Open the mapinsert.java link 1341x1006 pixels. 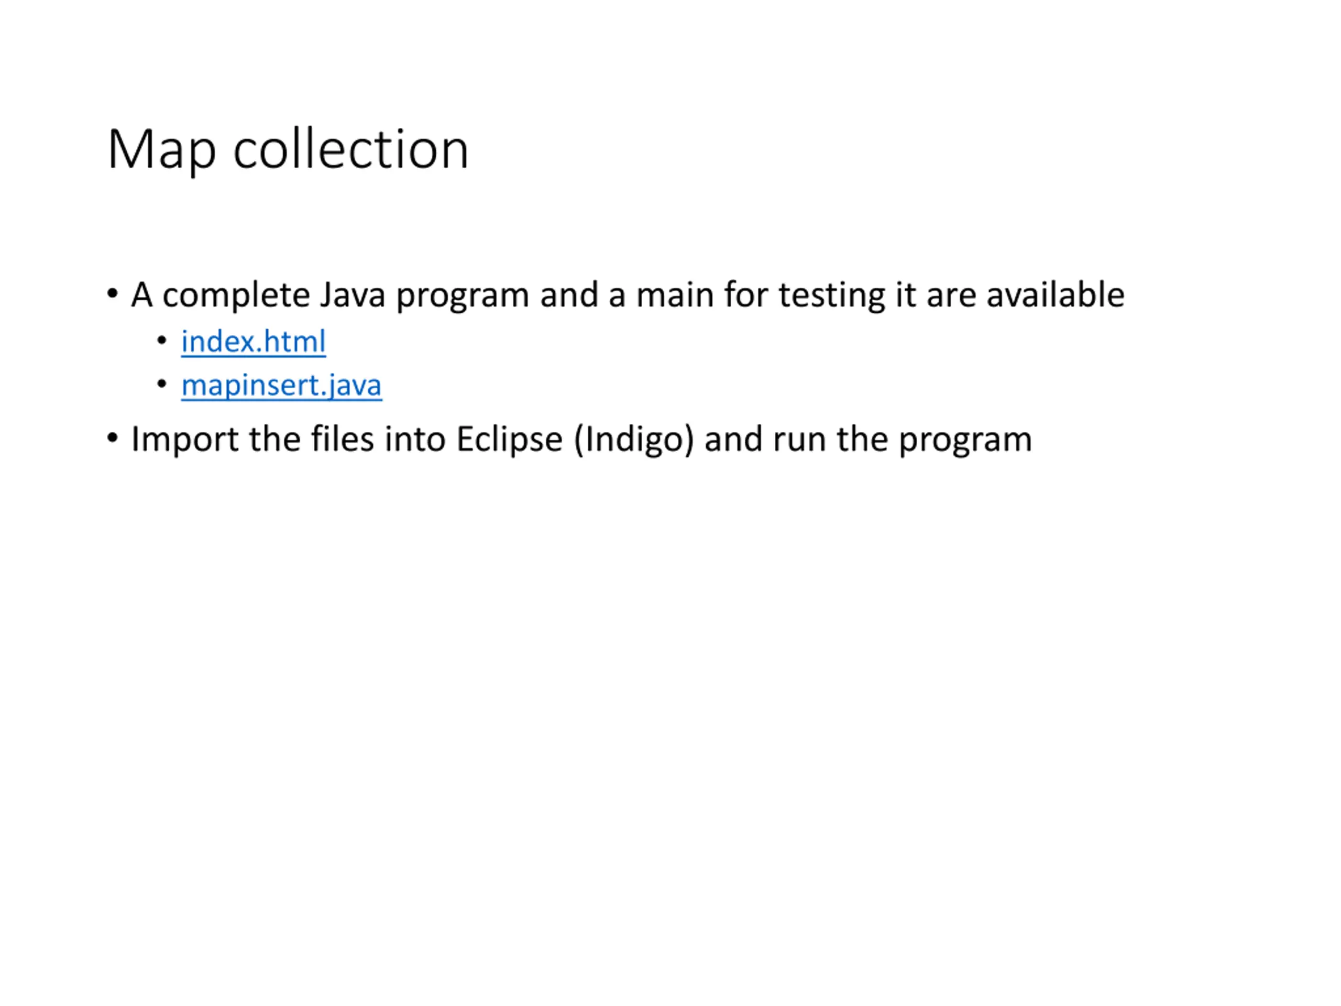(x=281, y=386)
